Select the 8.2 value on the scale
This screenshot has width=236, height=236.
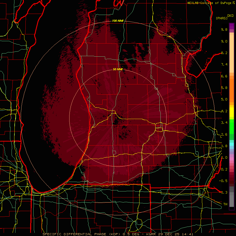coord(224,53)
